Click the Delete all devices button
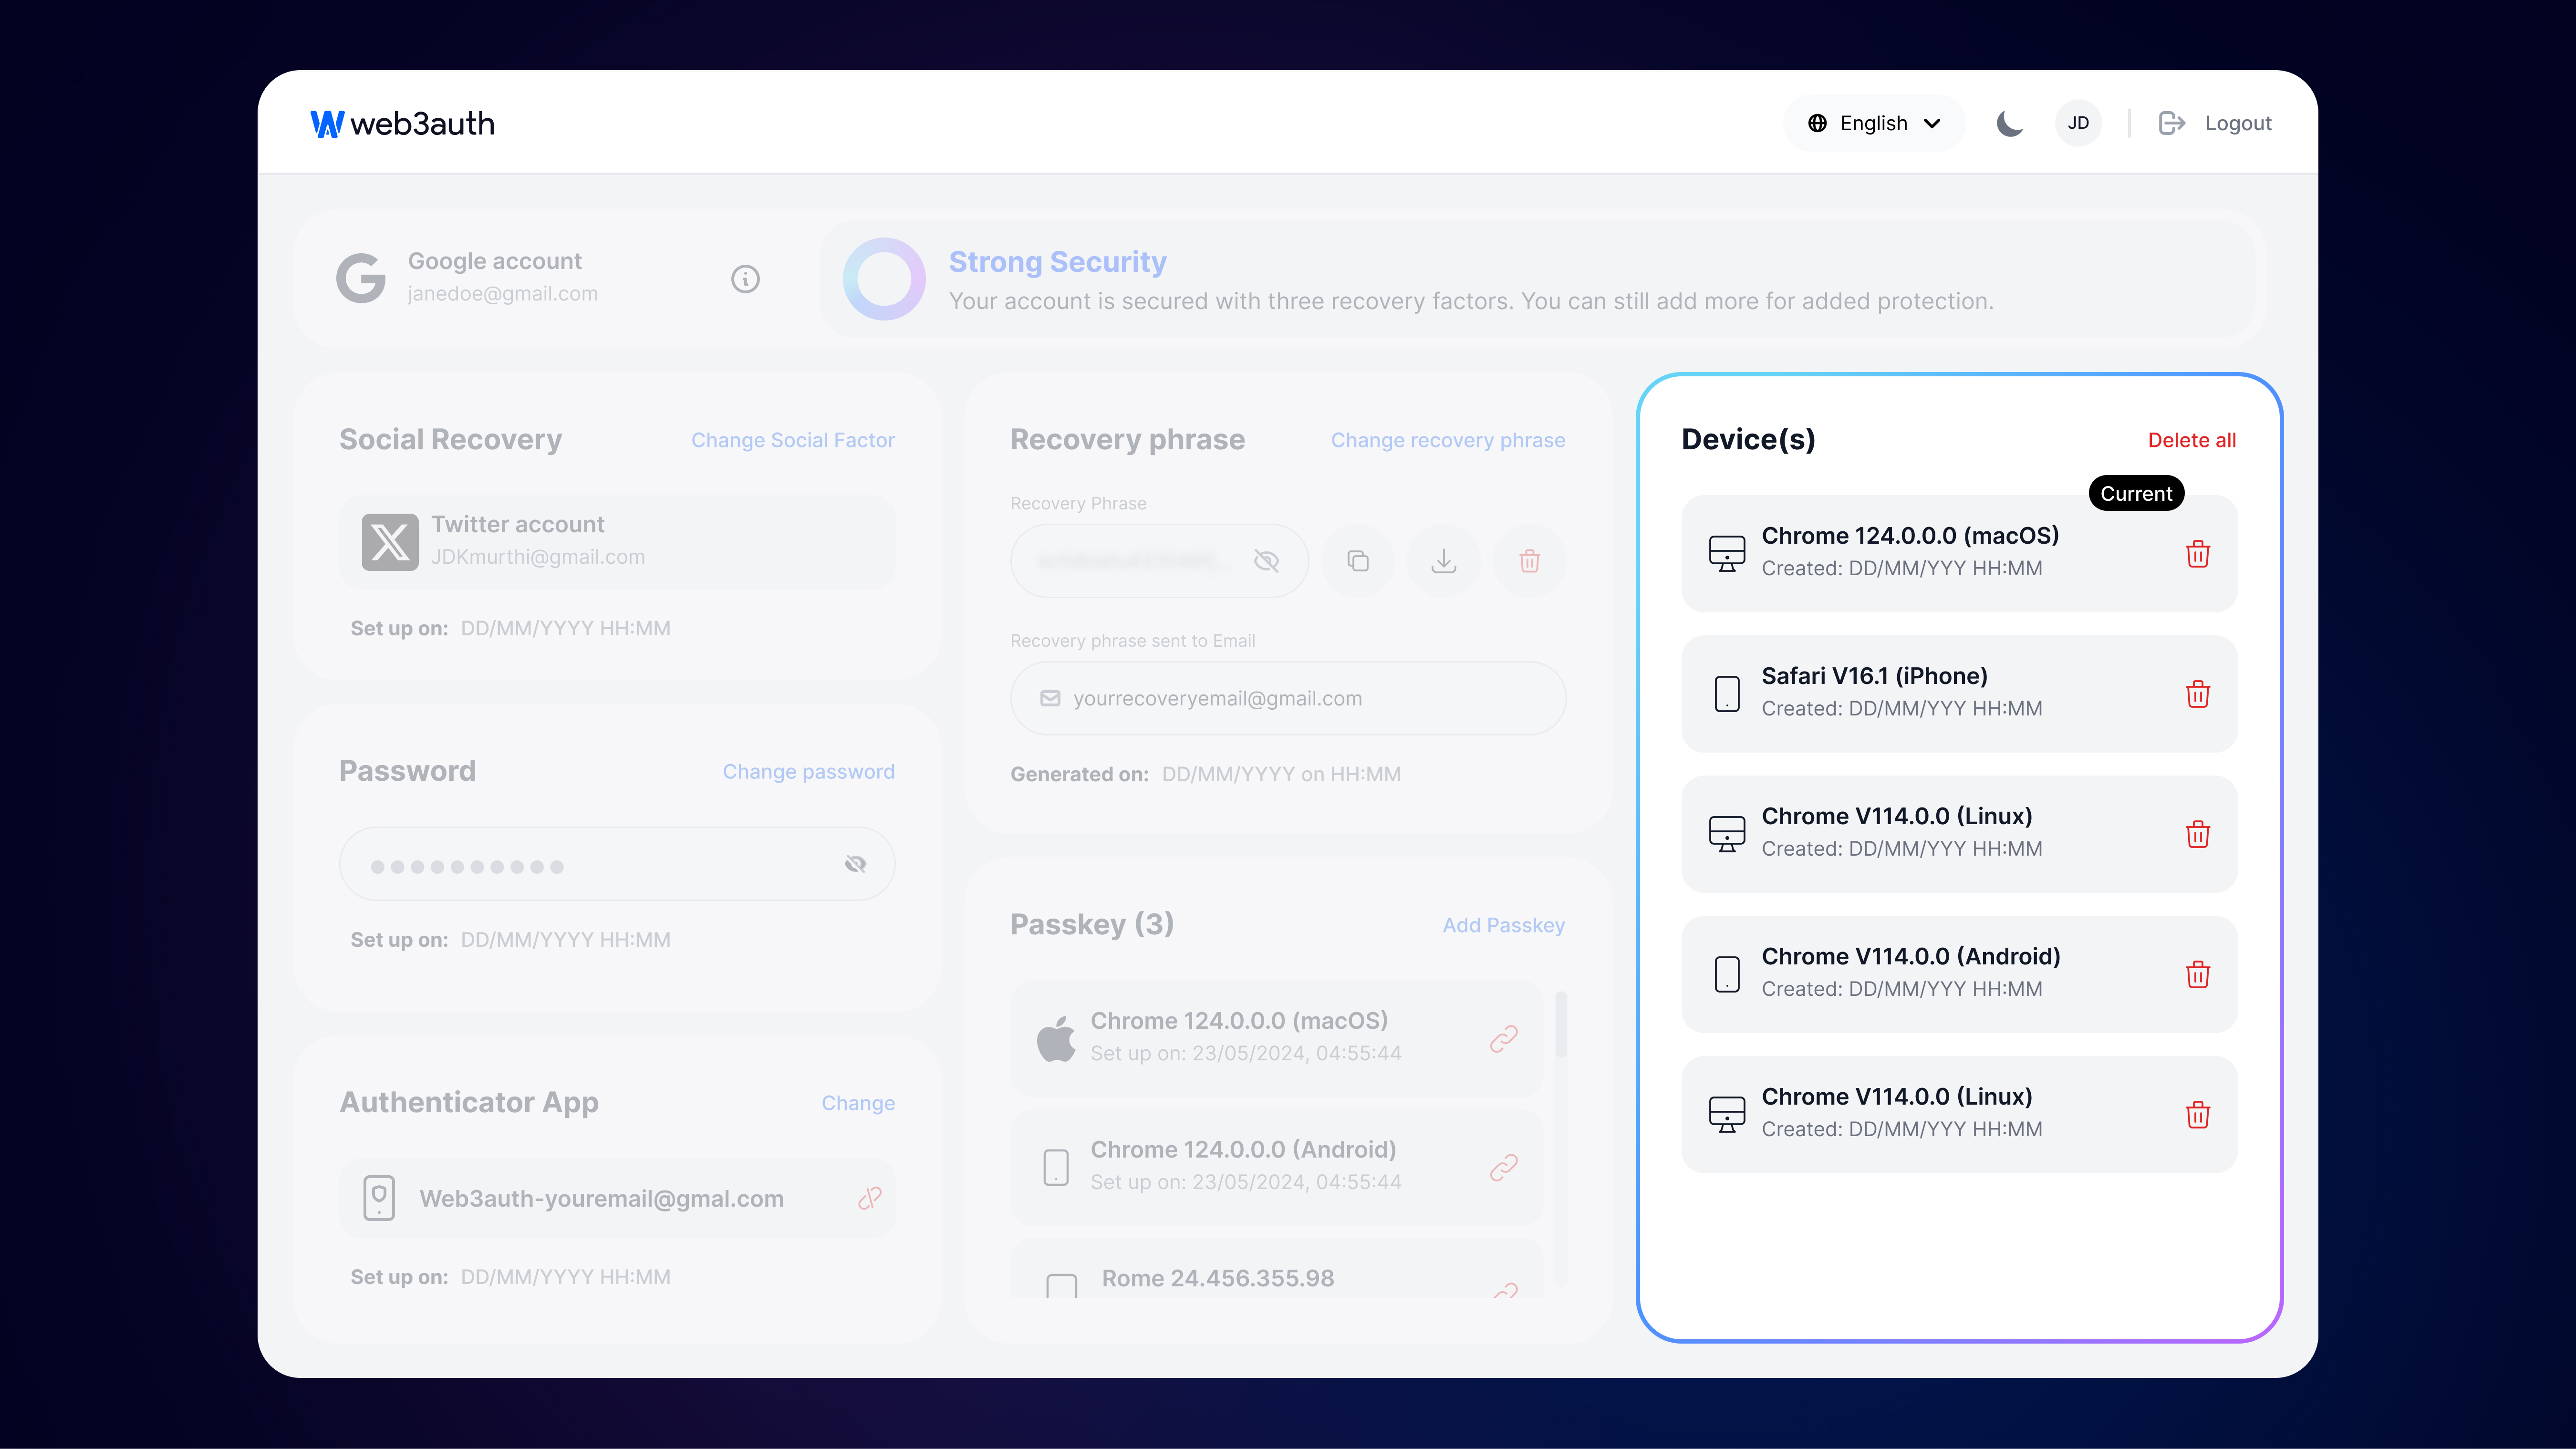This screenshot has height=1449, width=2576. pyautogui.click(x=2190, y=439)
